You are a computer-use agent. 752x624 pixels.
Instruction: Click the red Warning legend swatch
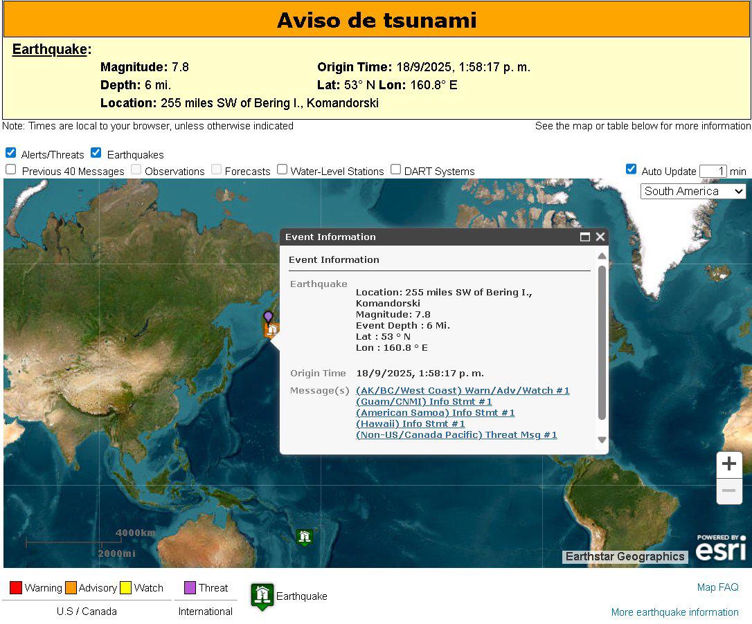pyautogui.click(x=16, y=588)
